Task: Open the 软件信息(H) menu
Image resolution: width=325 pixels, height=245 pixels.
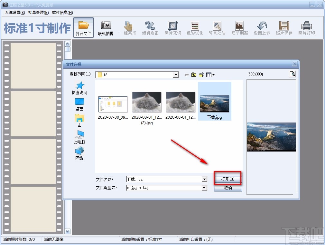Action: [62, 13]
